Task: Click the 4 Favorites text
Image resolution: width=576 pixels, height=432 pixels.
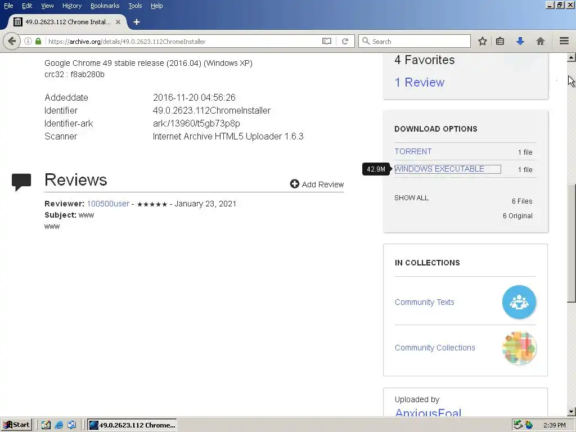Action: coord(424,60)
